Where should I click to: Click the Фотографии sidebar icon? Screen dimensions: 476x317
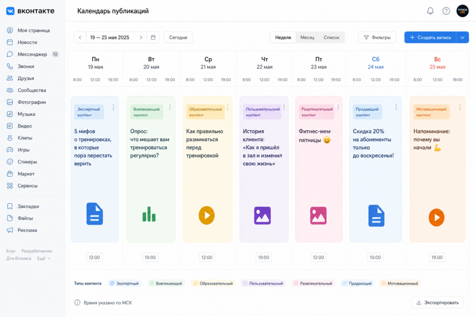(x=10, y=102)
